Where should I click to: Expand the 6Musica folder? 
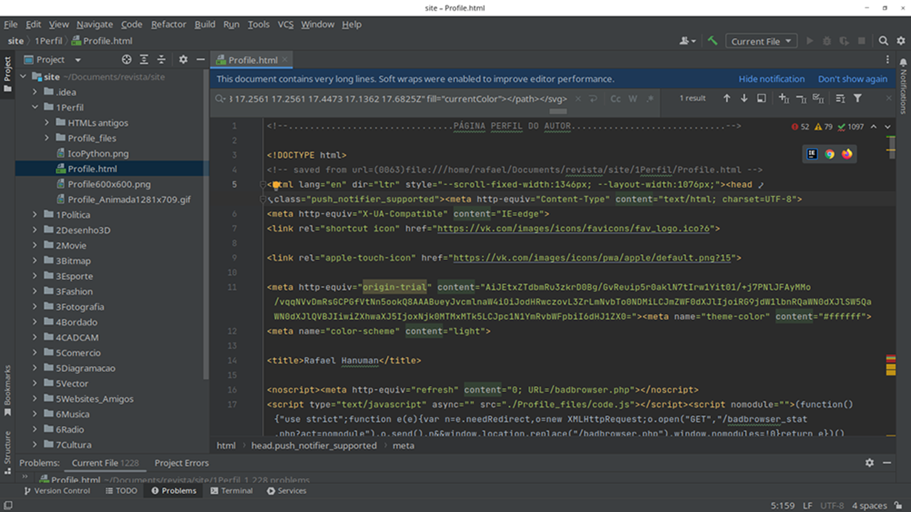click(x=35, y=414)
